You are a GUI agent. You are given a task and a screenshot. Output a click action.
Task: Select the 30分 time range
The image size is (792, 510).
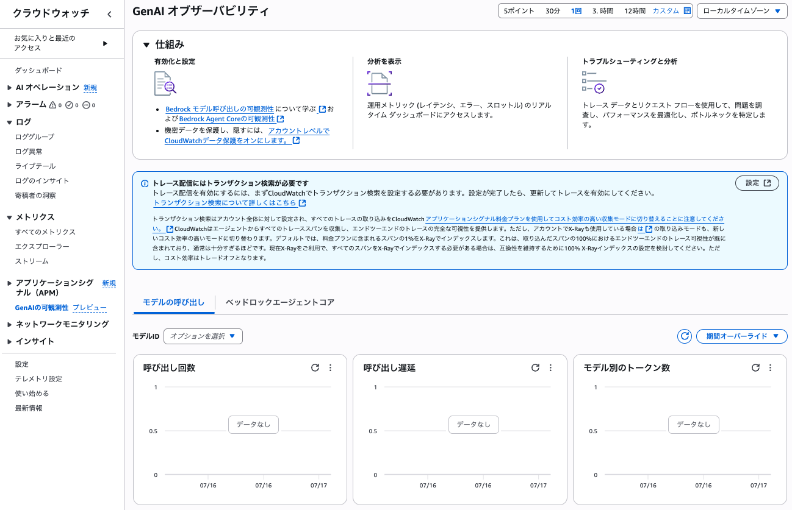click(553, 11)
